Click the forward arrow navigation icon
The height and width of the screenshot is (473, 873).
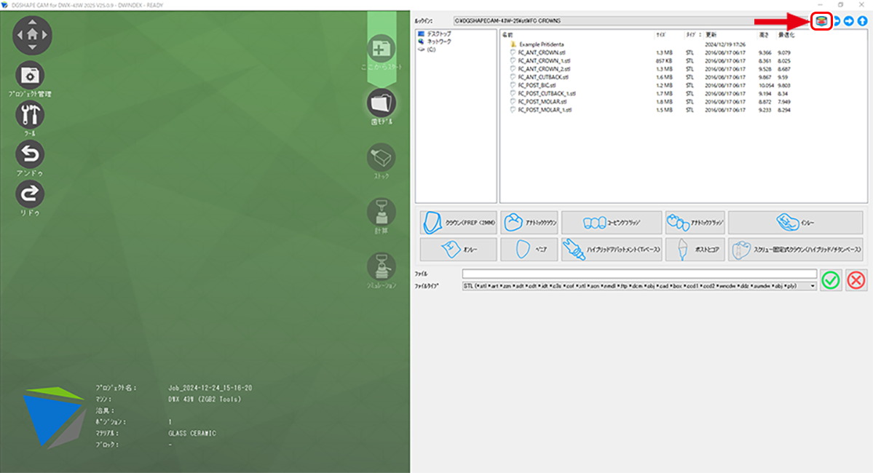(x=848, y=21)
